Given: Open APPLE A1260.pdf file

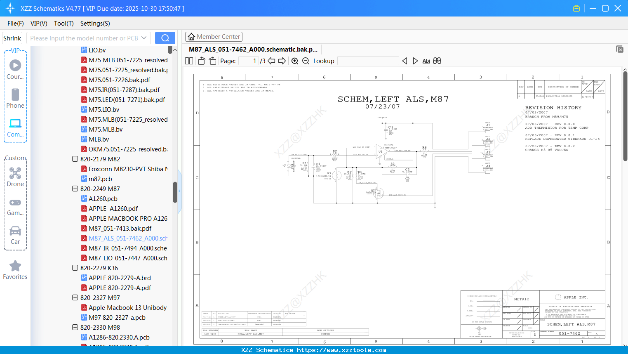Looking at the screenshot, I should [113, 208].
